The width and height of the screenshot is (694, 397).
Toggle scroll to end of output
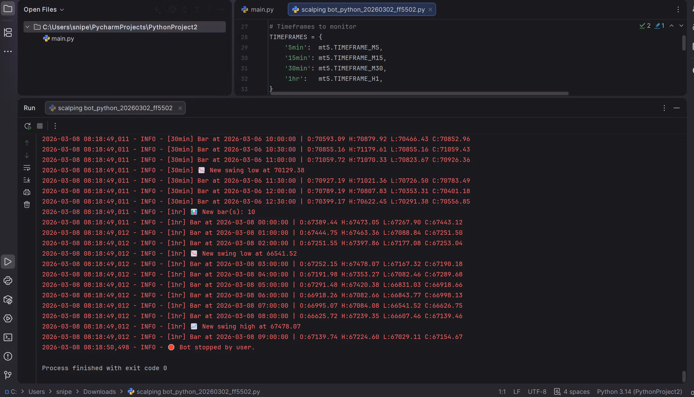point(27,180)
